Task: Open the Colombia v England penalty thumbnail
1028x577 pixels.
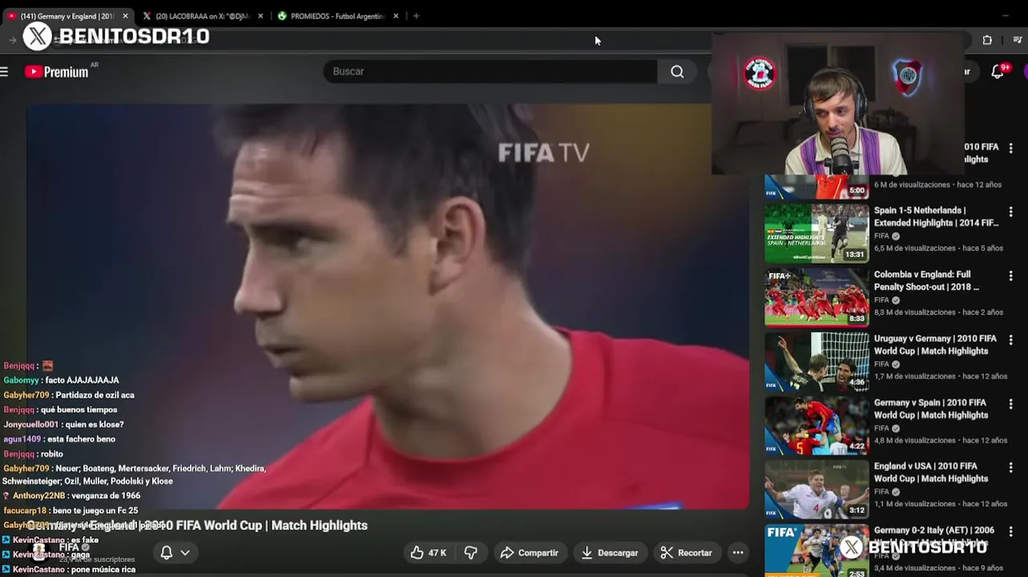Action: pos(816,297)
